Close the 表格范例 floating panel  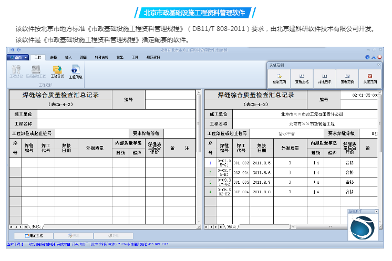point(379,65)
